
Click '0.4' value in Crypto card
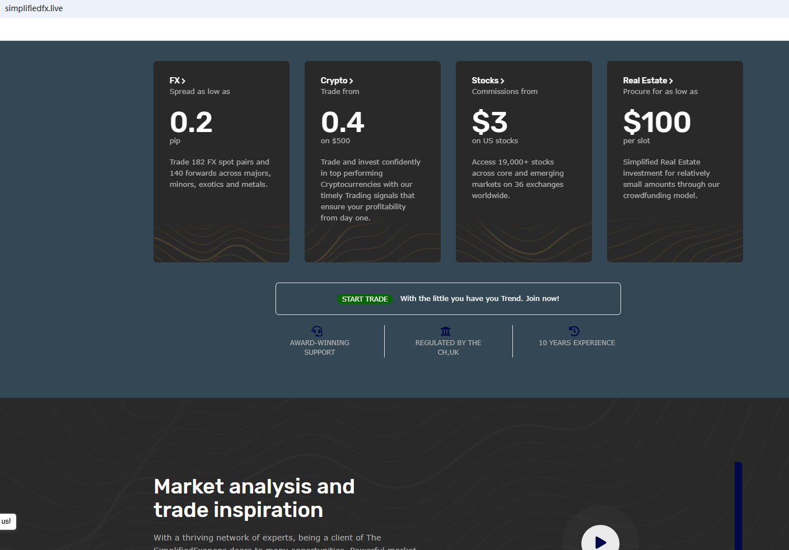coord(342,122)
